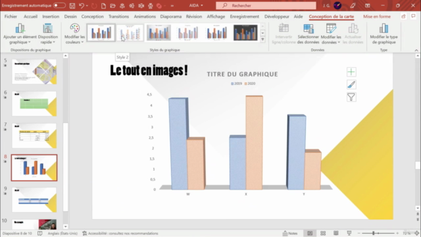Switch to the Accueil tab
Screen dimensions: 421x237
(x=30, y=16)
